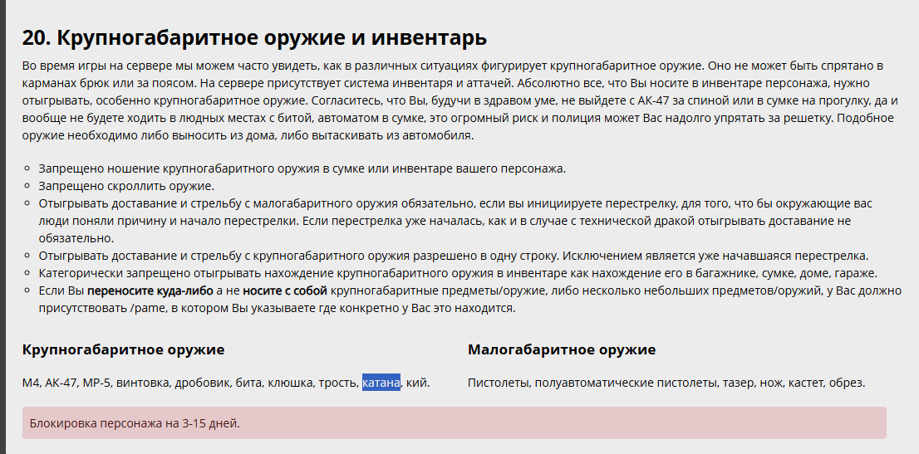Click "MP-5" in the large weapons list
Screen dimensions: 919x454
coord(98,383)
